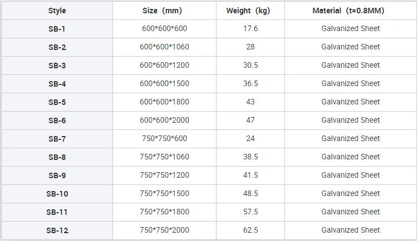Click the Size (mm) column header
Viewport: 418px width, 241px height.
[164, 11]
